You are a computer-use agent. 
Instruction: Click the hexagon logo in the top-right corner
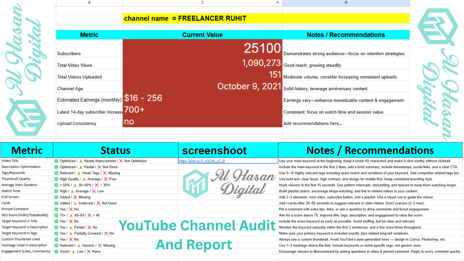pos(438,27)
